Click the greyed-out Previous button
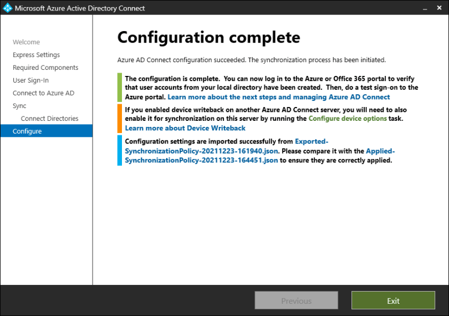Image resolution: width=449 pixels, height=316 pixels. pos(296,301)
